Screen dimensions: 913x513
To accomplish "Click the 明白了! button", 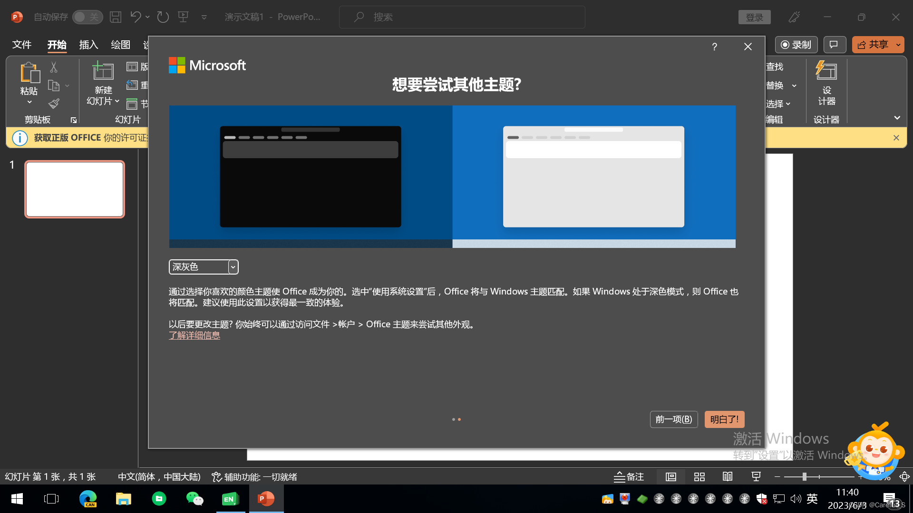I will pos(724,419).
